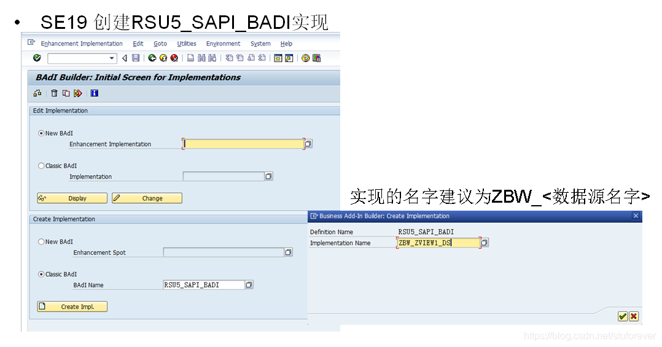This screenshot has height=347, width=662.
Task: Click the Last Page icon
Action: [x=262, y=58]
